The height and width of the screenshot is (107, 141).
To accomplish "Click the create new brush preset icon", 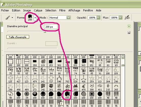I will tap(129, 32).
